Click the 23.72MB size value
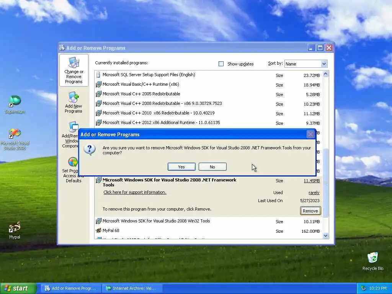Viewport: 392px width, 294px height. [312, 75]
